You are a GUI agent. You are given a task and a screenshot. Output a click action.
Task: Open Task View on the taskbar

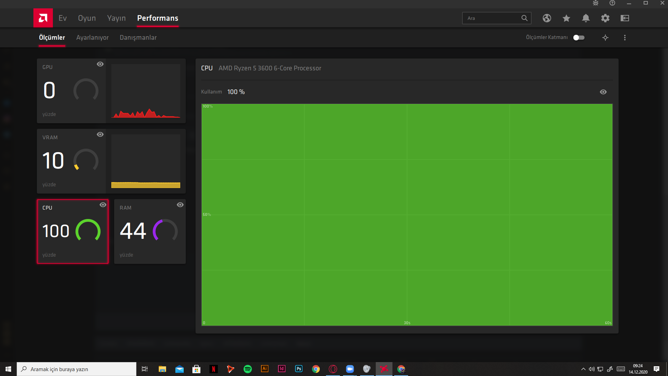145,369
